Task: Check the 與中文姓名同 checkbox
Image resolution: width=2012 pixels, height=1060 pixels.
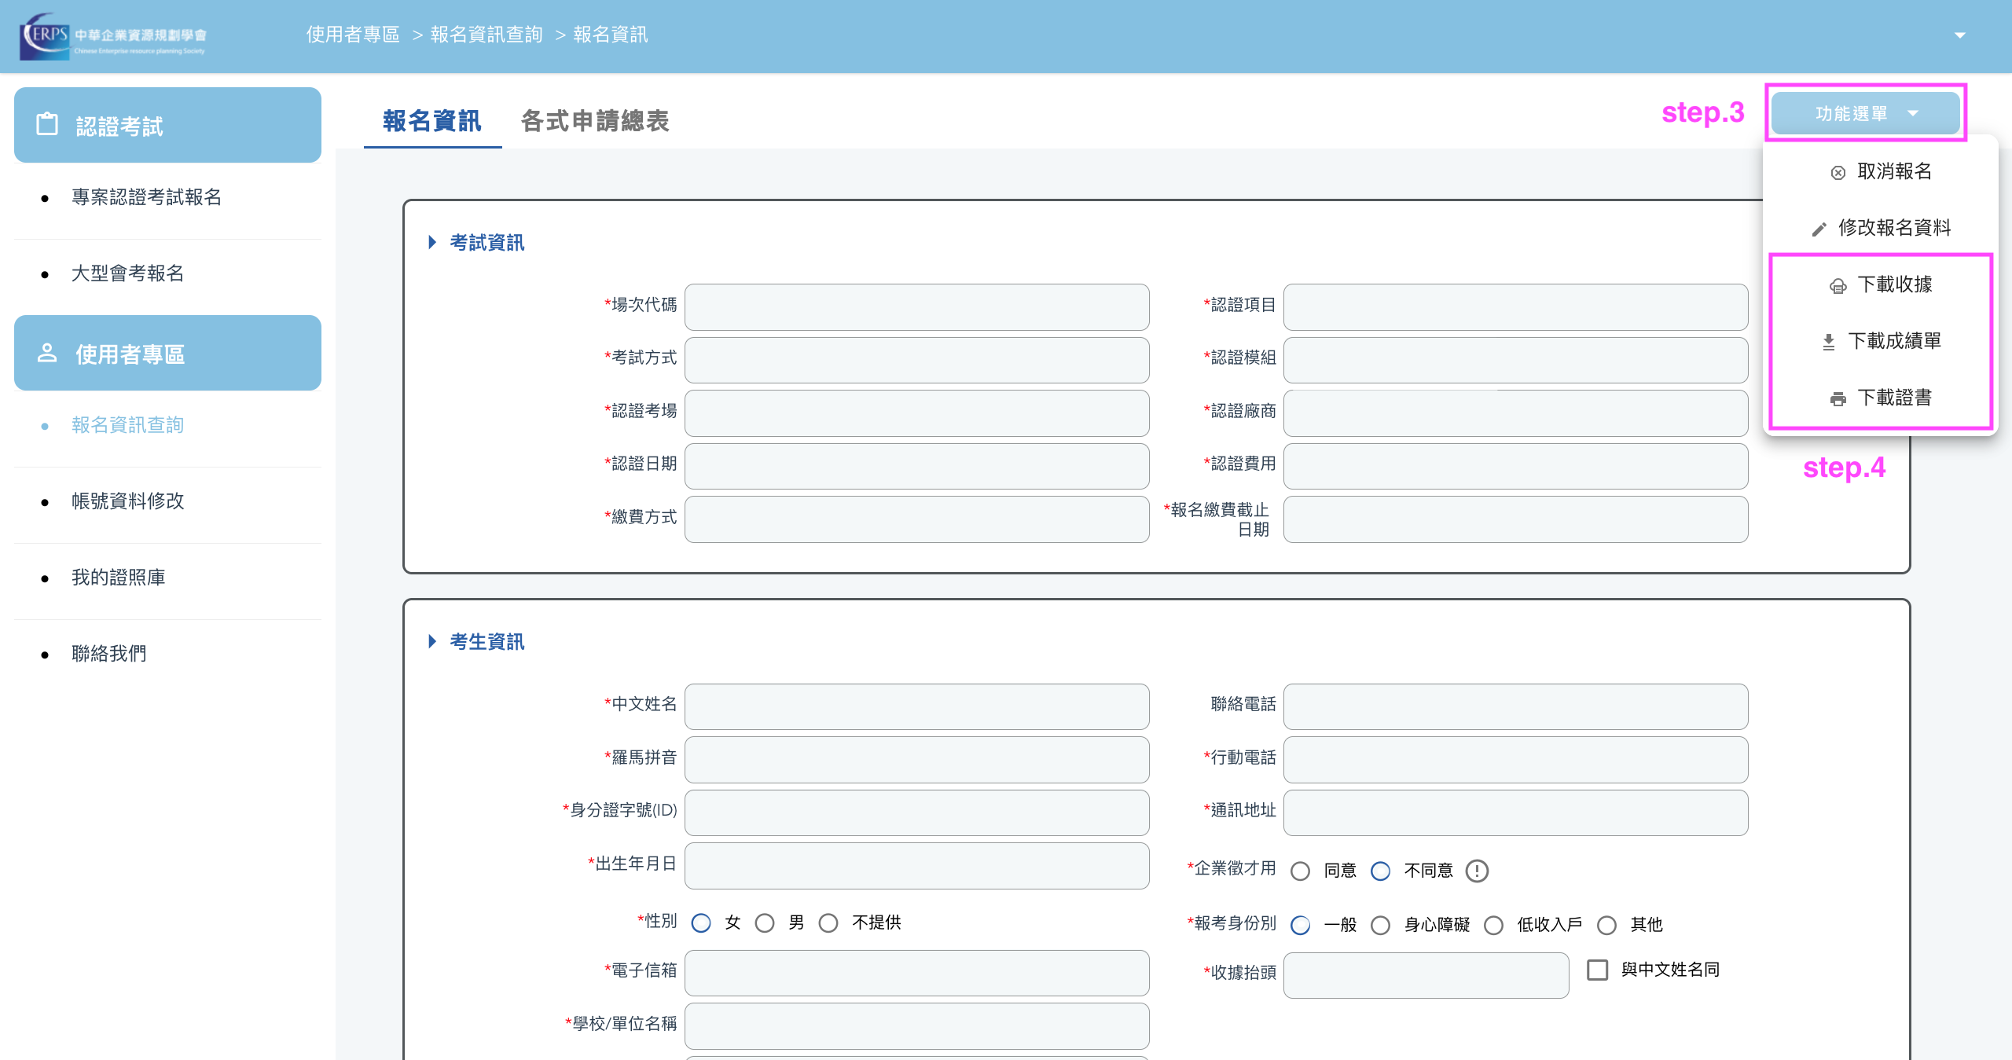Action: point(1597,970)
